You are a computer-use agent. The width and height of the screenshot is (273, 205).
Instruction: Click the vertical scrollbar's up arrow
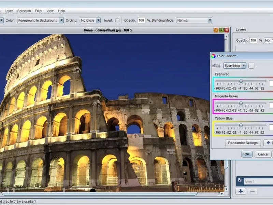click(226, 36)
